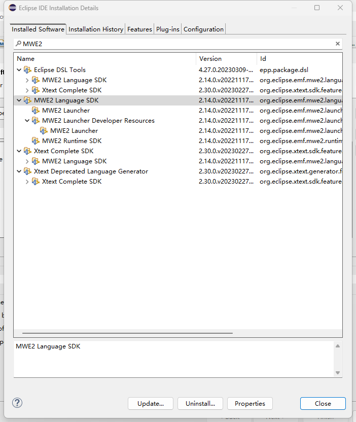Click version 4.27.0.20230309 cell

226,70
